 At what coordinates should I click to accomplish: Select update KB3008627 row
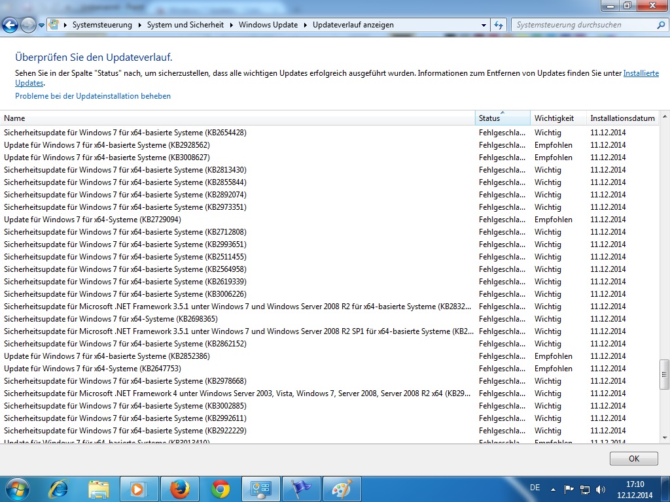tap(330, 158)
